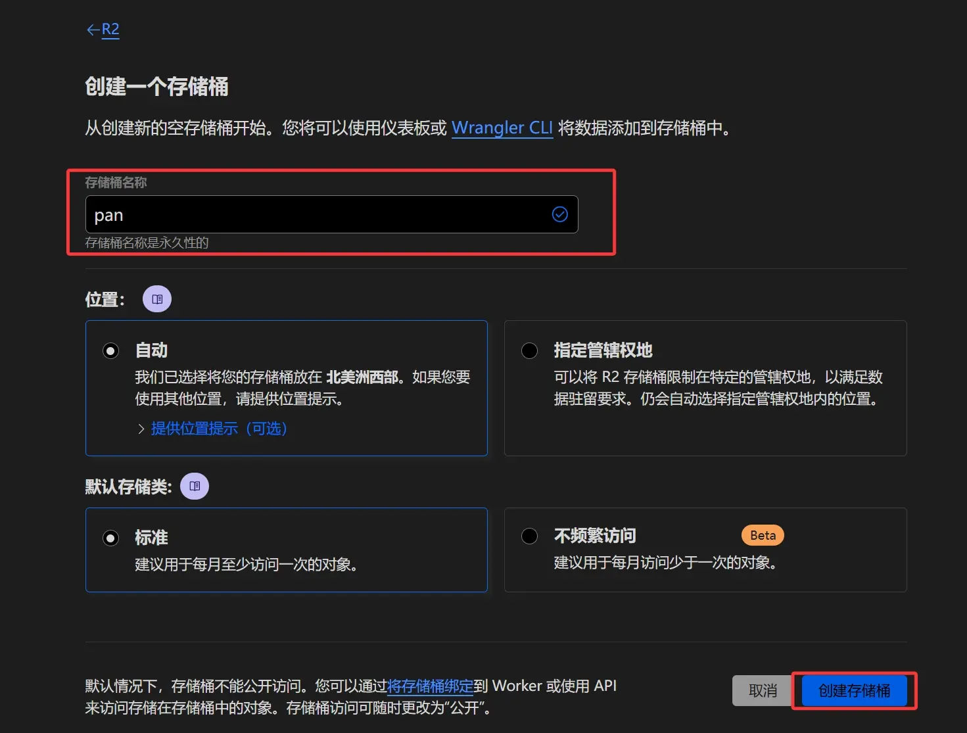
Task: Click the orange Beta badge
Action: click(x=762, y=534)
